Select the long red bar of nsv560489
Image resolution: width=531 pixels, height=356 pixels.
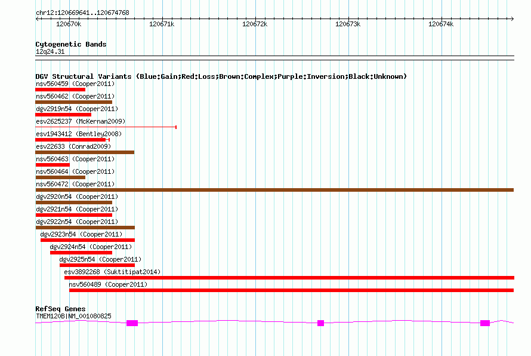292,290
